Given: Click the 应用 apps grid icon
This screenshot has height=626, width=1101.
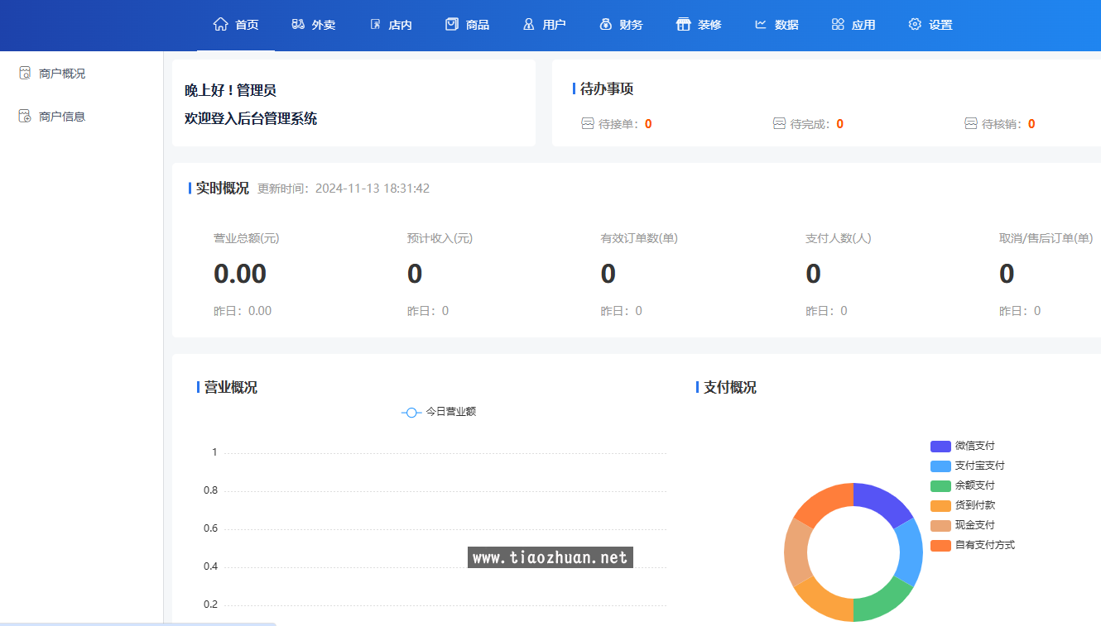Looking at the screenshot, I should click(x=838, y=24).
